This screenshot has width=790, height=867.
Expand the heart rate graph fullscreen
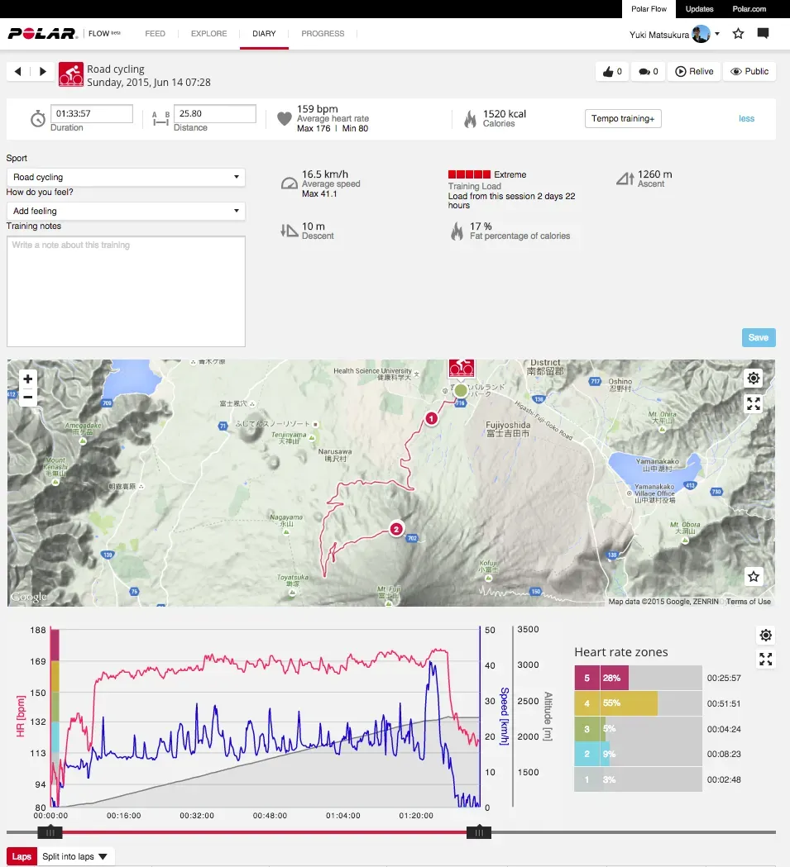(x=766, y=660)
